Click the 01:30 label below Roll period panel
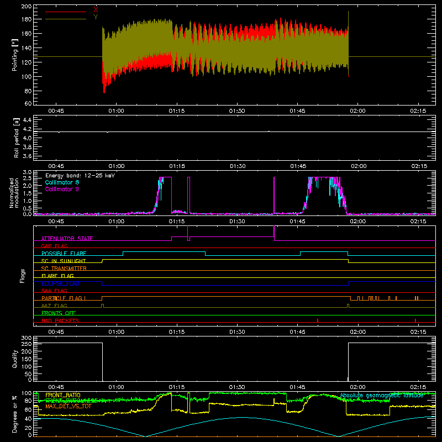 [x=238, y=166]
